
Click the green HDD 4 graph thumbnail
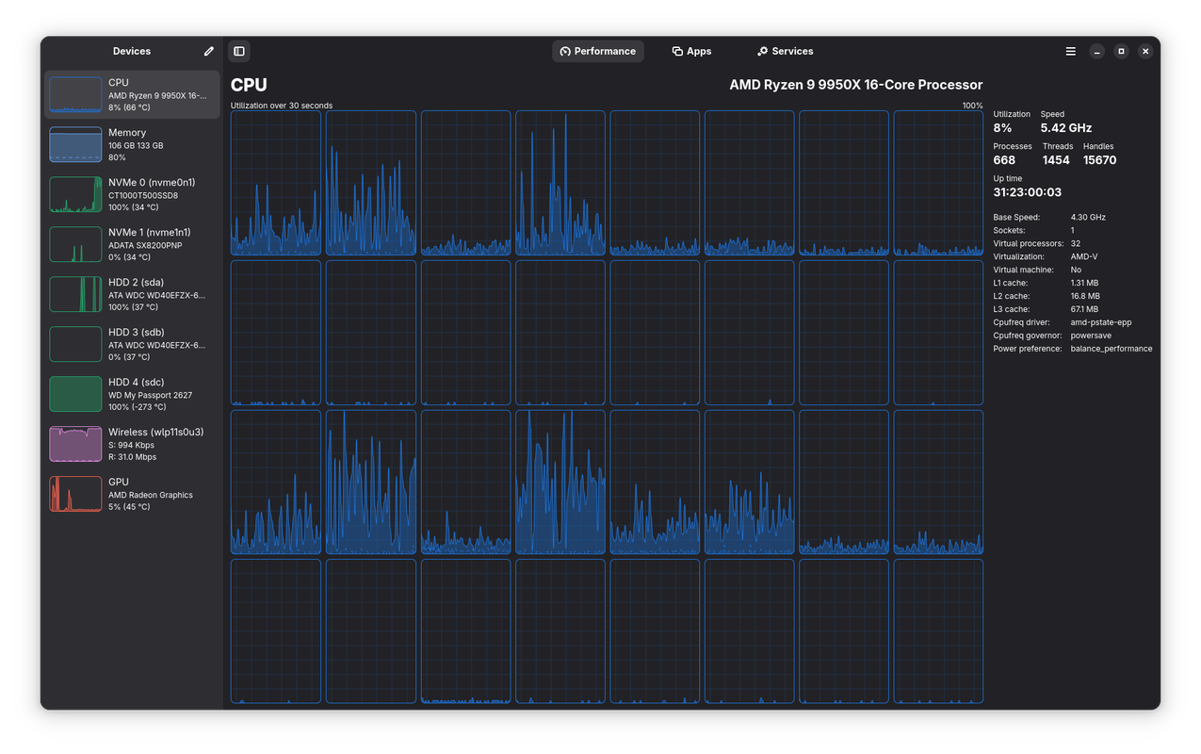[75, 394]
